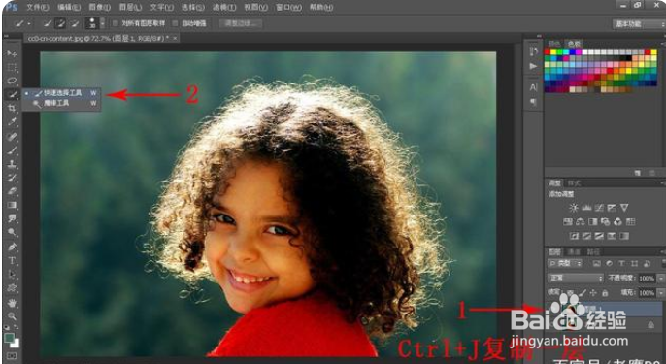Toggle lock transparent pixels
This screenshot has width=666, height=364.
[570, 292]
